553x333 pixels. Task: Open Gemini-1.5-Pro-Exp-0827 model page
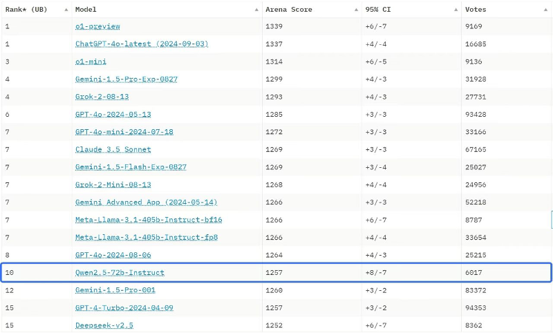click(x=126, y=79)
